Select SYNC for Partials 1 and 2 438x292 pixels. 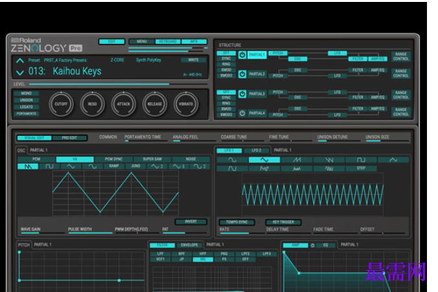[226, 58]
